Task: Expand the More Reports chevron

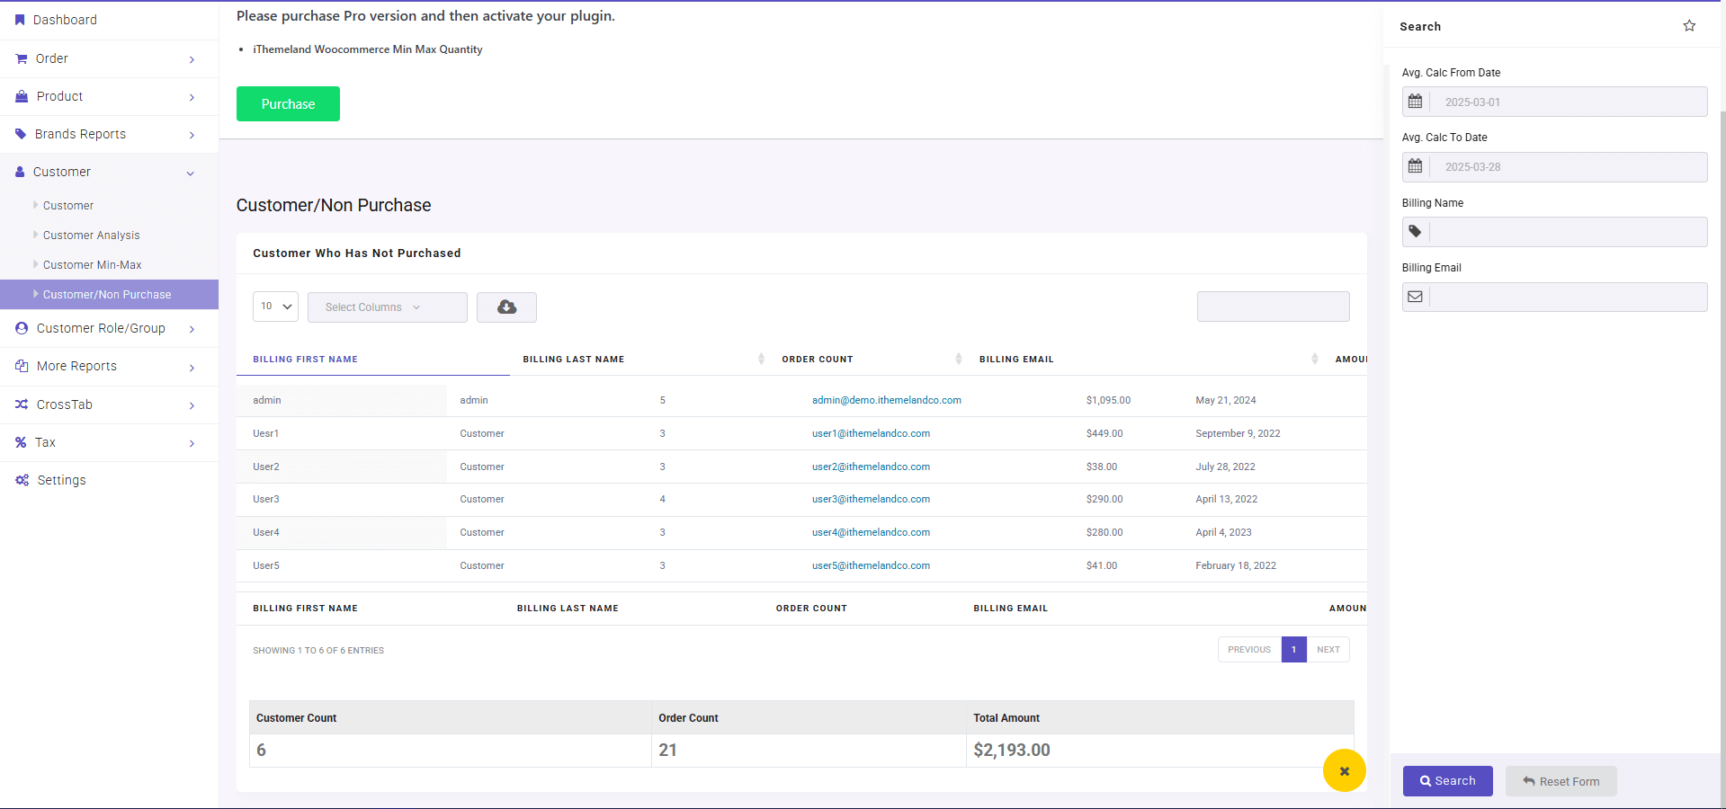Action: (192, 367)
